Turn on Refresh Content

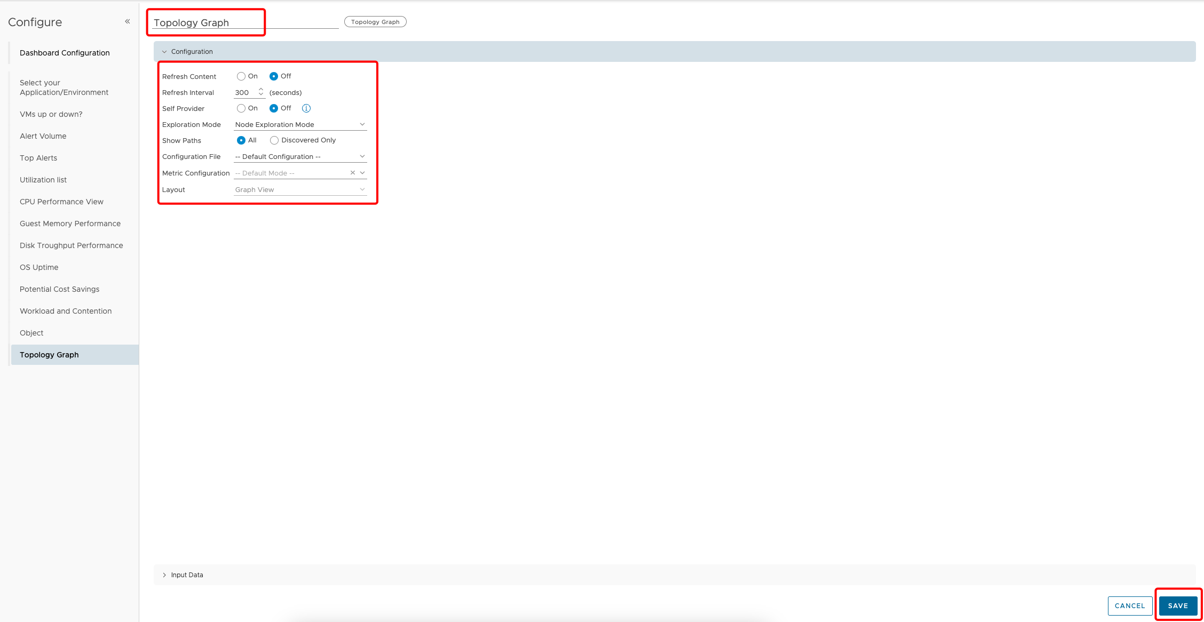[241, 76]
